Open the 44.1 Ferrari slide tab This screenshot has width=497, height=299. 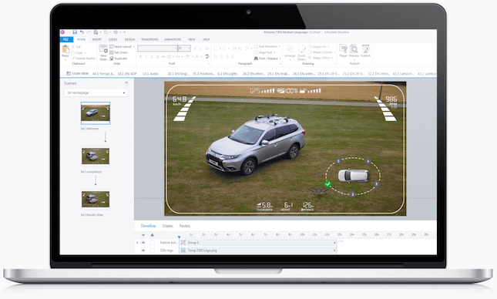[x=104, y=73]
